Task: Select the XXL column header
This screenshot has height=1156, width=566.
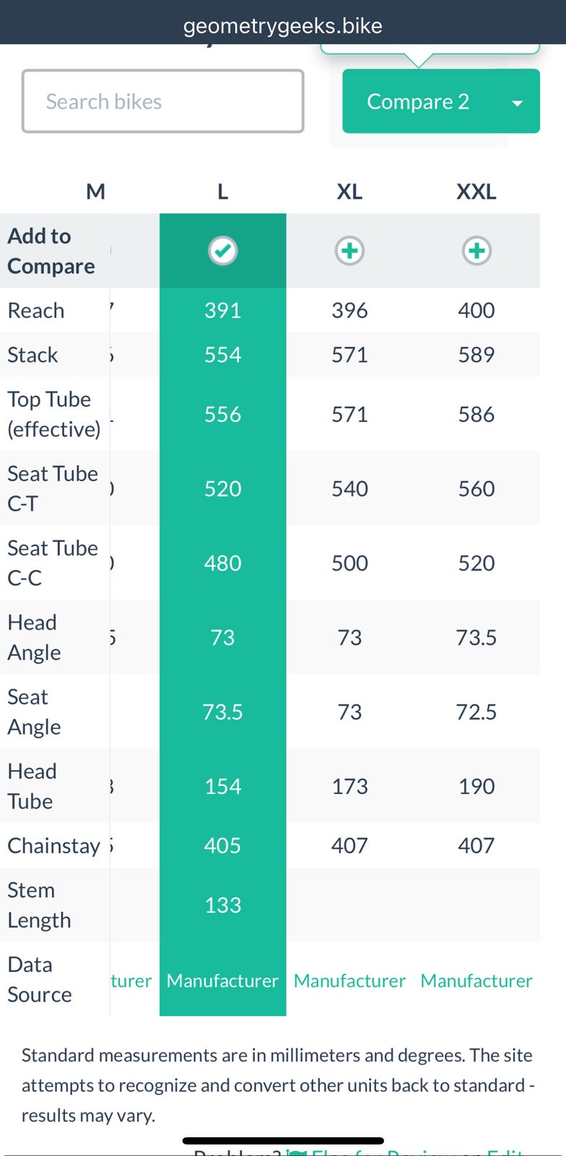Action: tap(476, 191)
